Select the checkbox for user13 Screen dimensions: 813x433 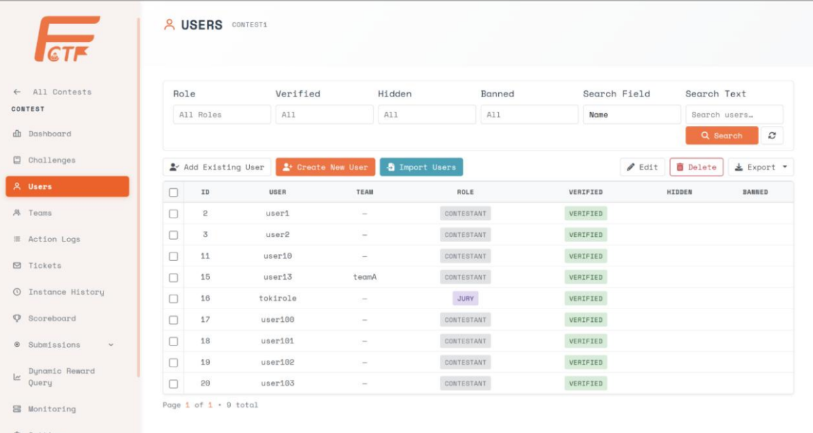click(x=174, y=278)
